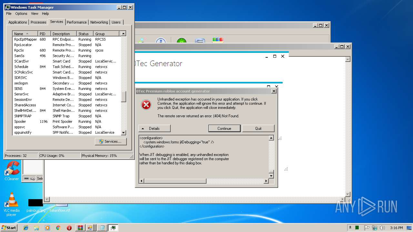413x232 pixels.
Task: Open Task Manager File menu
Action: [x=9, y=14]
